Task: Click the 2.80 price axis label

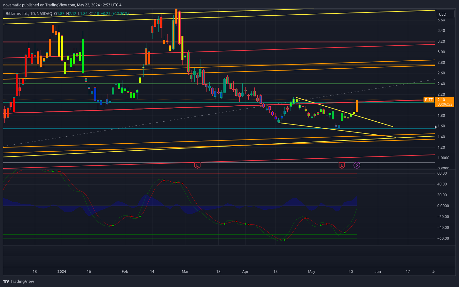Action: (x=441, y=63)
